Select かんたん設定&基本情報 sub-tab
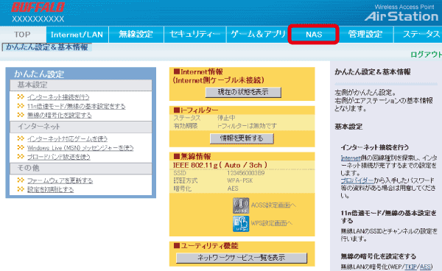 pyautogui.click(x=47, y=47)
